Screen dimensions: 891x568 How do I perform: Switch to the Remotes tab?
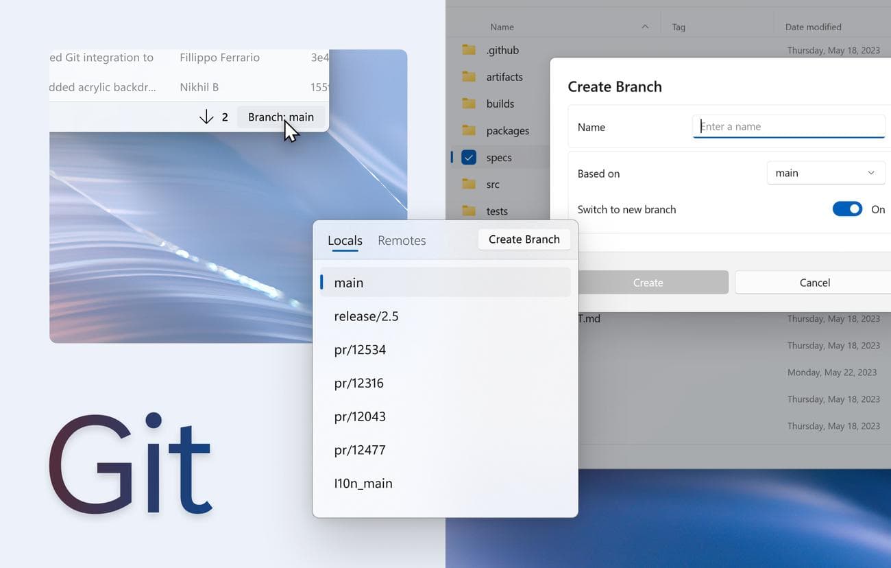click(402, 240)
